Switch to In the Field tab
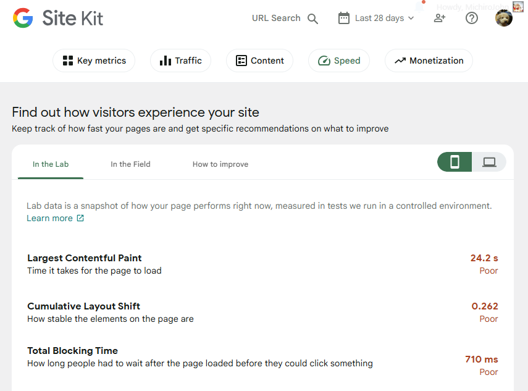This screenshot has height=391, width=528. (130, 164)
